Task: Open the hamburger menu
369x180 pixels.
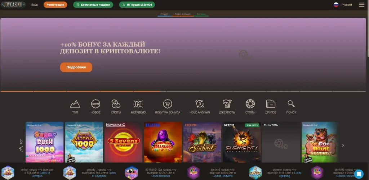Action: tap(362, 5)
